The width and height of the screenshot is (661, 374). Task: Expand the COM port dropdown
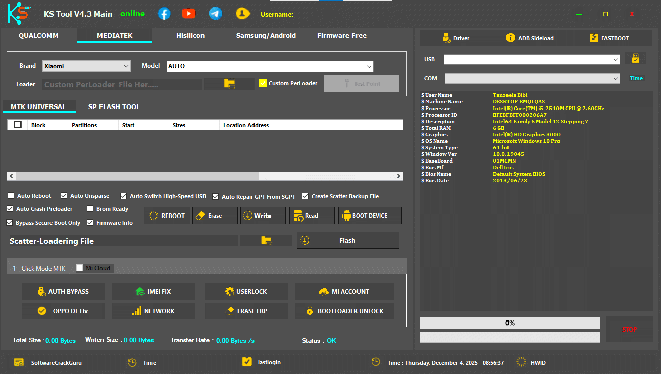[615, 78]
